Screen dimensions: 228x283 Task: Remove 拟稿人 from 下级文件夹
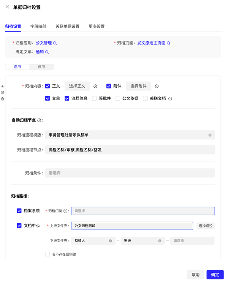pos(110,241)
